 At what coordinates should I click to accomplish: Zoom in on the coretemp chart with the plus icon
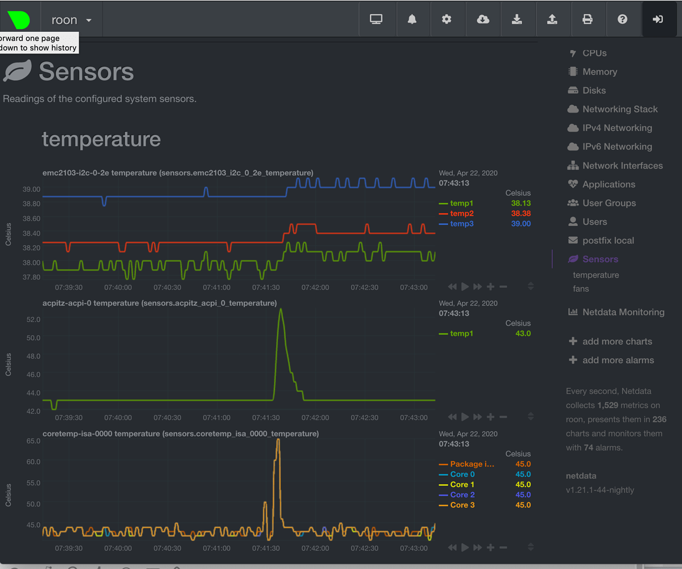[490, 547]
